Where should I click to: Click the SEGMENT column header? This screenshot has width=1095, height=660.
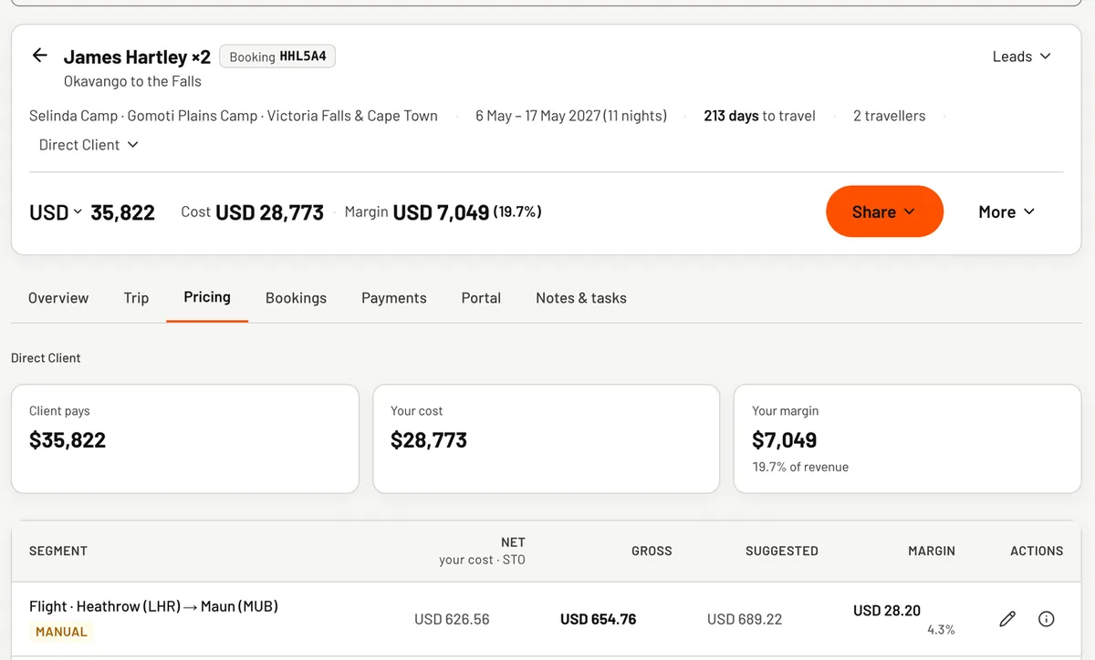[58, 551]
